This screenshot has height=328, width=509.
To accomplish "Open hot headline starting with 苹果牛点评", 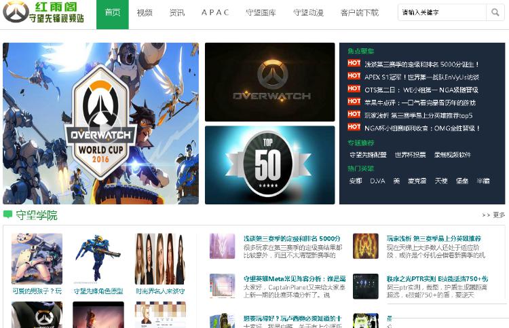I will [x=419, y=103].
